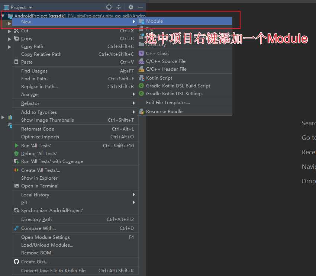Click the green run icon beside Run 'All Tests'
This screenshot has height=276, width=316.
16,145
